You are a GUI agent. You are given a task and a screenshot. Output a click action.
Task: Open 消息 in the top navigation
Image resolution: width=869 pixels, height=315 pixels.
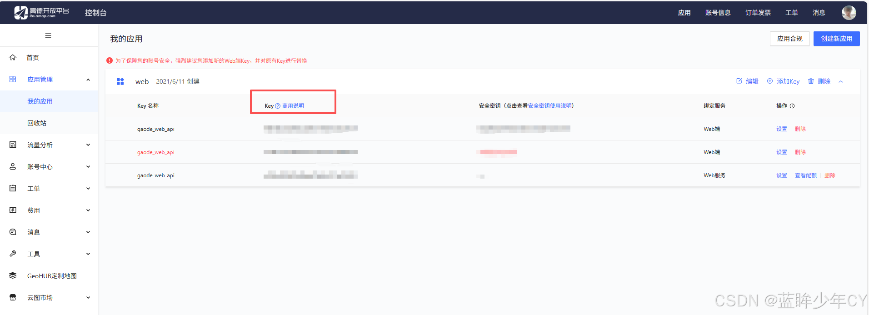pyautogui.click(x=819, y=13)
